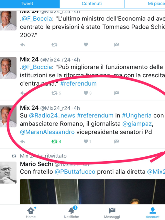Like the Ungheria tweet with 1 like
This screenshot has height=220, width=165.
coord(87,141)
